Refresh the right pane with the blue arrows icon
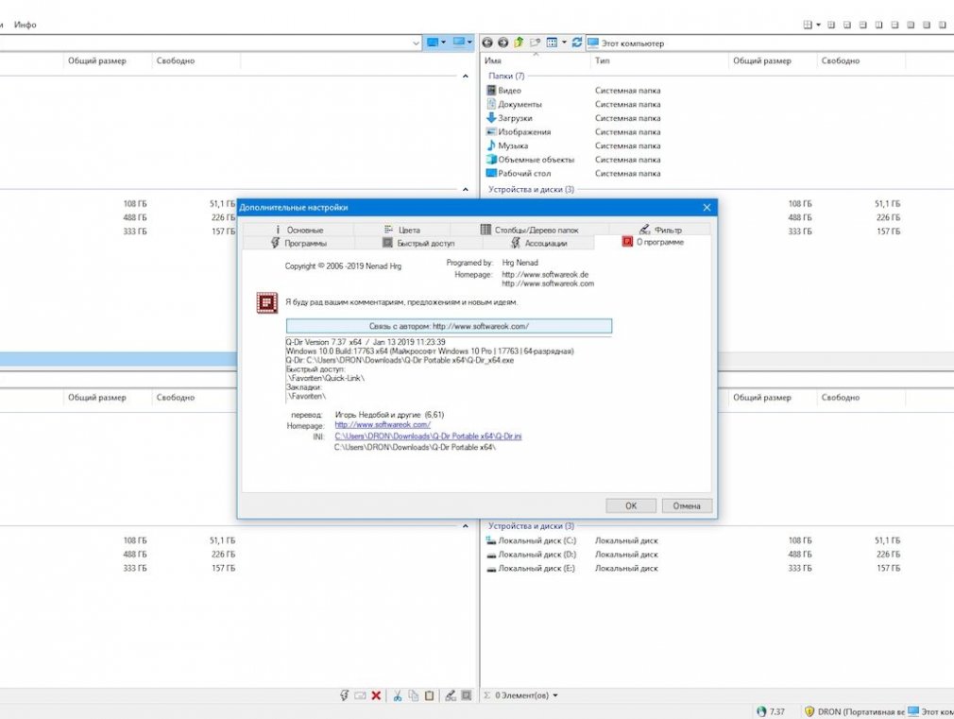This screenshot has width=954, height=719. pyautogui.click(x=577, y=43)
